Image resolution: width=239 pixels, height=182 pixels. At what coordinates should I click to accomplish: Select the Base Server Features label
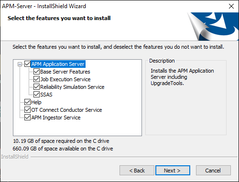tap(65, 72)
